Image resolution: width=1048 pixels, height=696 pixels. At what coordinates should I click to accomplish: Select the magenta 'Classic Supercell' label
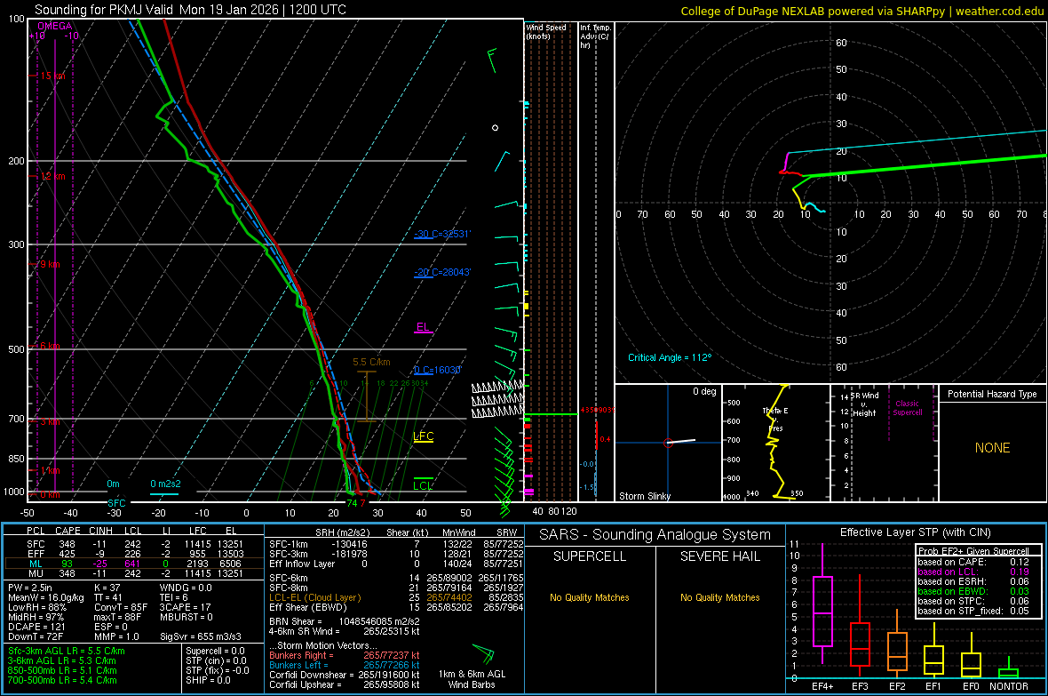(x=907, y=408)
